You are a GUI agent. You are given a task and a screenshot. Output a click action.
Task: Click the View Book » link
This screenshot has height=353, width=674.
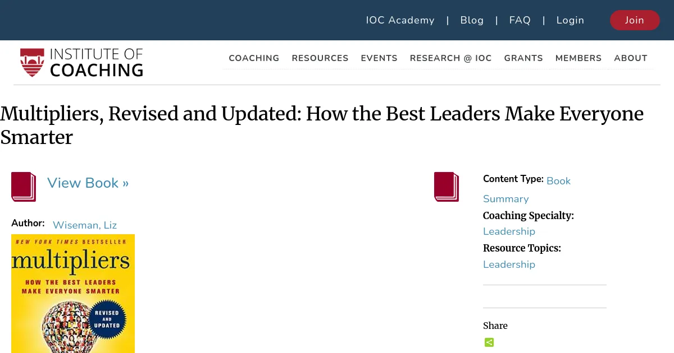[88, 183]
